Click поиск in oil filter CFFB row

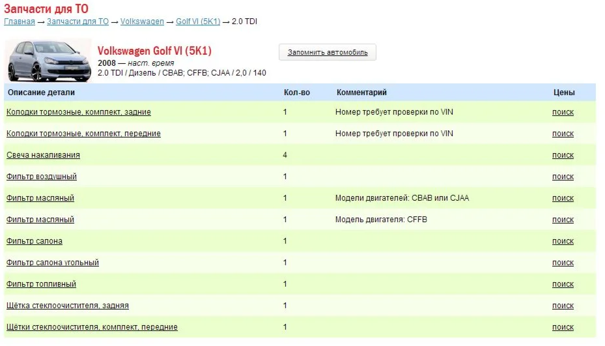tap(563, 220)
